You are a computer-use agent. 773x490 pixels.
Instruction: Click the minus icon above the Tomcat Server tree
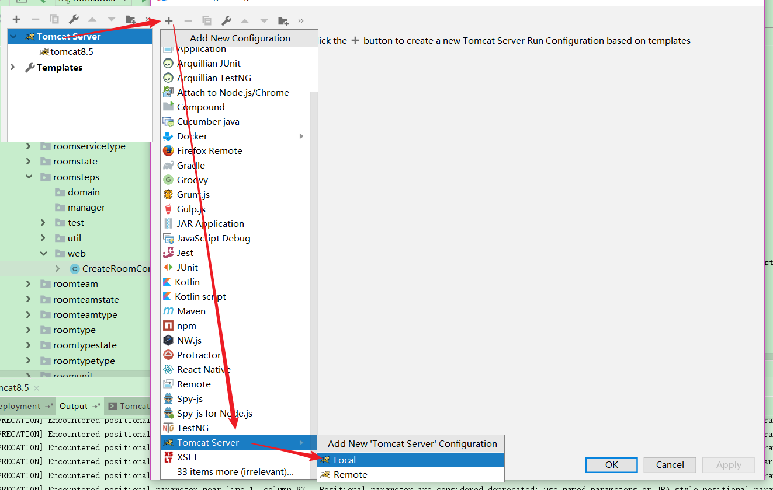(35, 19)
